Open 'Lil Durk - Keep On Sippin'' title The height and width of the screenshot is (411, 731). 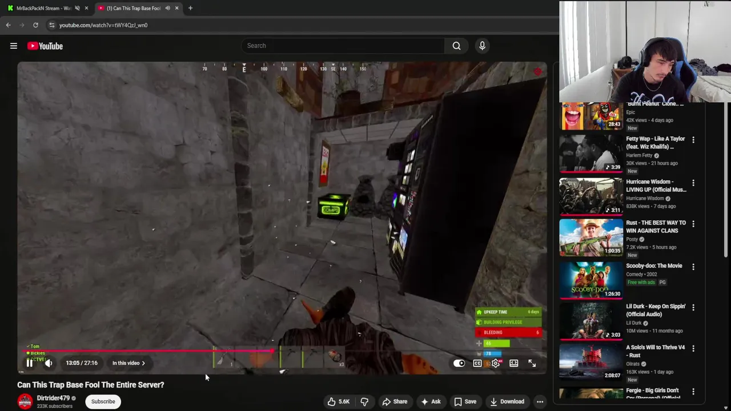point(656,310)
